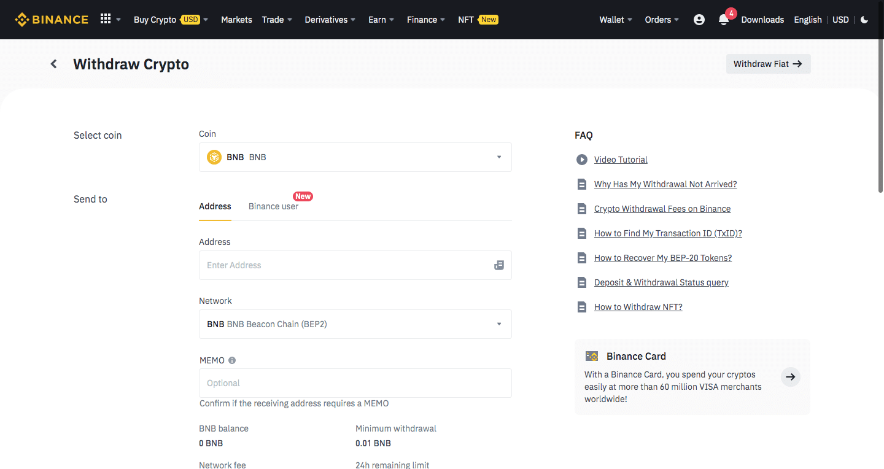Open How to Withdraw NFT link
The image size is (884, 469).
coord(638,307)
